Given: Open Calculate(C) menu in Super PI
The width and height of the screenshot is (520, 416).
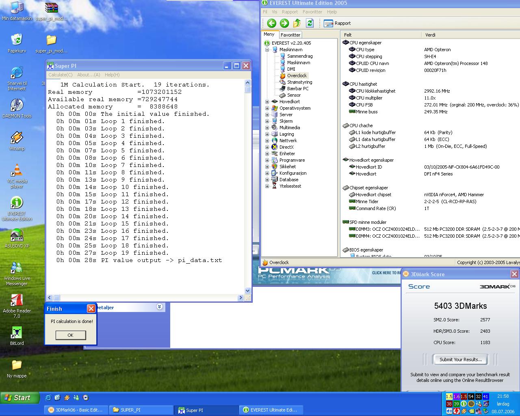Looking at the screenshot, I should (x=61, y=75).
